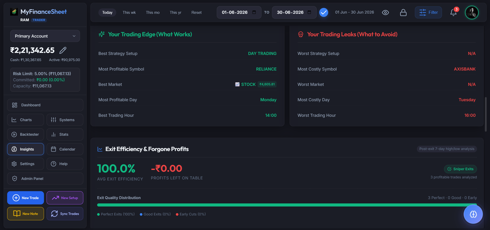Click Tuesday as most costly day
Screen dimensions: 490x230
[x=467, y=100]
